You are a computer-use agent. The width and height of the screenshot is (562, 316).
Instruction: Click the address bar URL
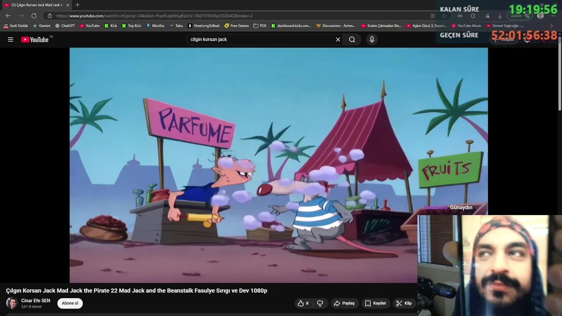[155, 16]
